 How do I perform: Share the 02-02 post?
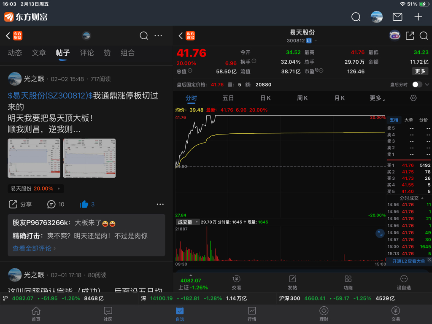[20, 204]
